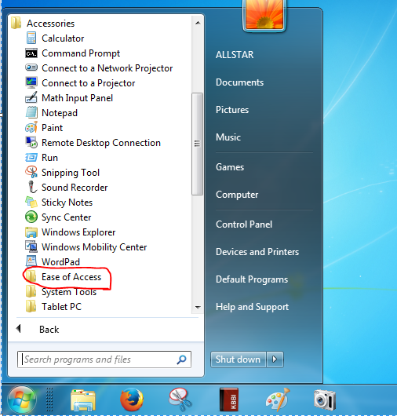
Task: Click the Windows Mobility Center icon
Action: click(x=31, y=246)
